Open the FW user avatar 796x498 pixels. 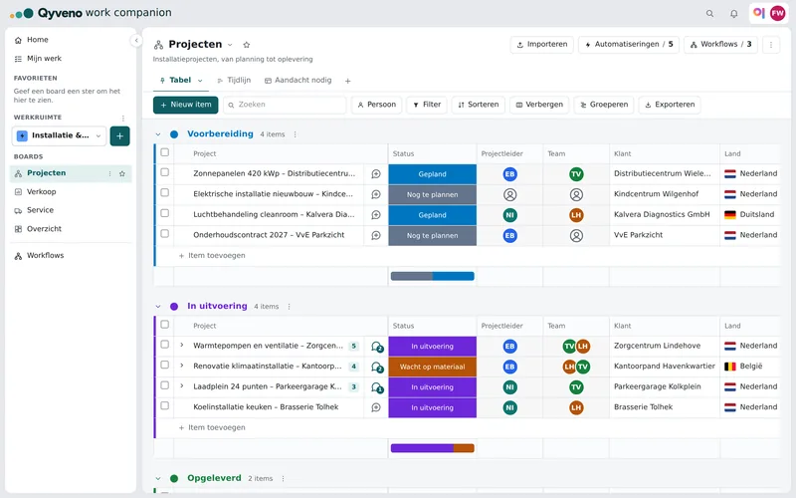click(x=777, y=13)
